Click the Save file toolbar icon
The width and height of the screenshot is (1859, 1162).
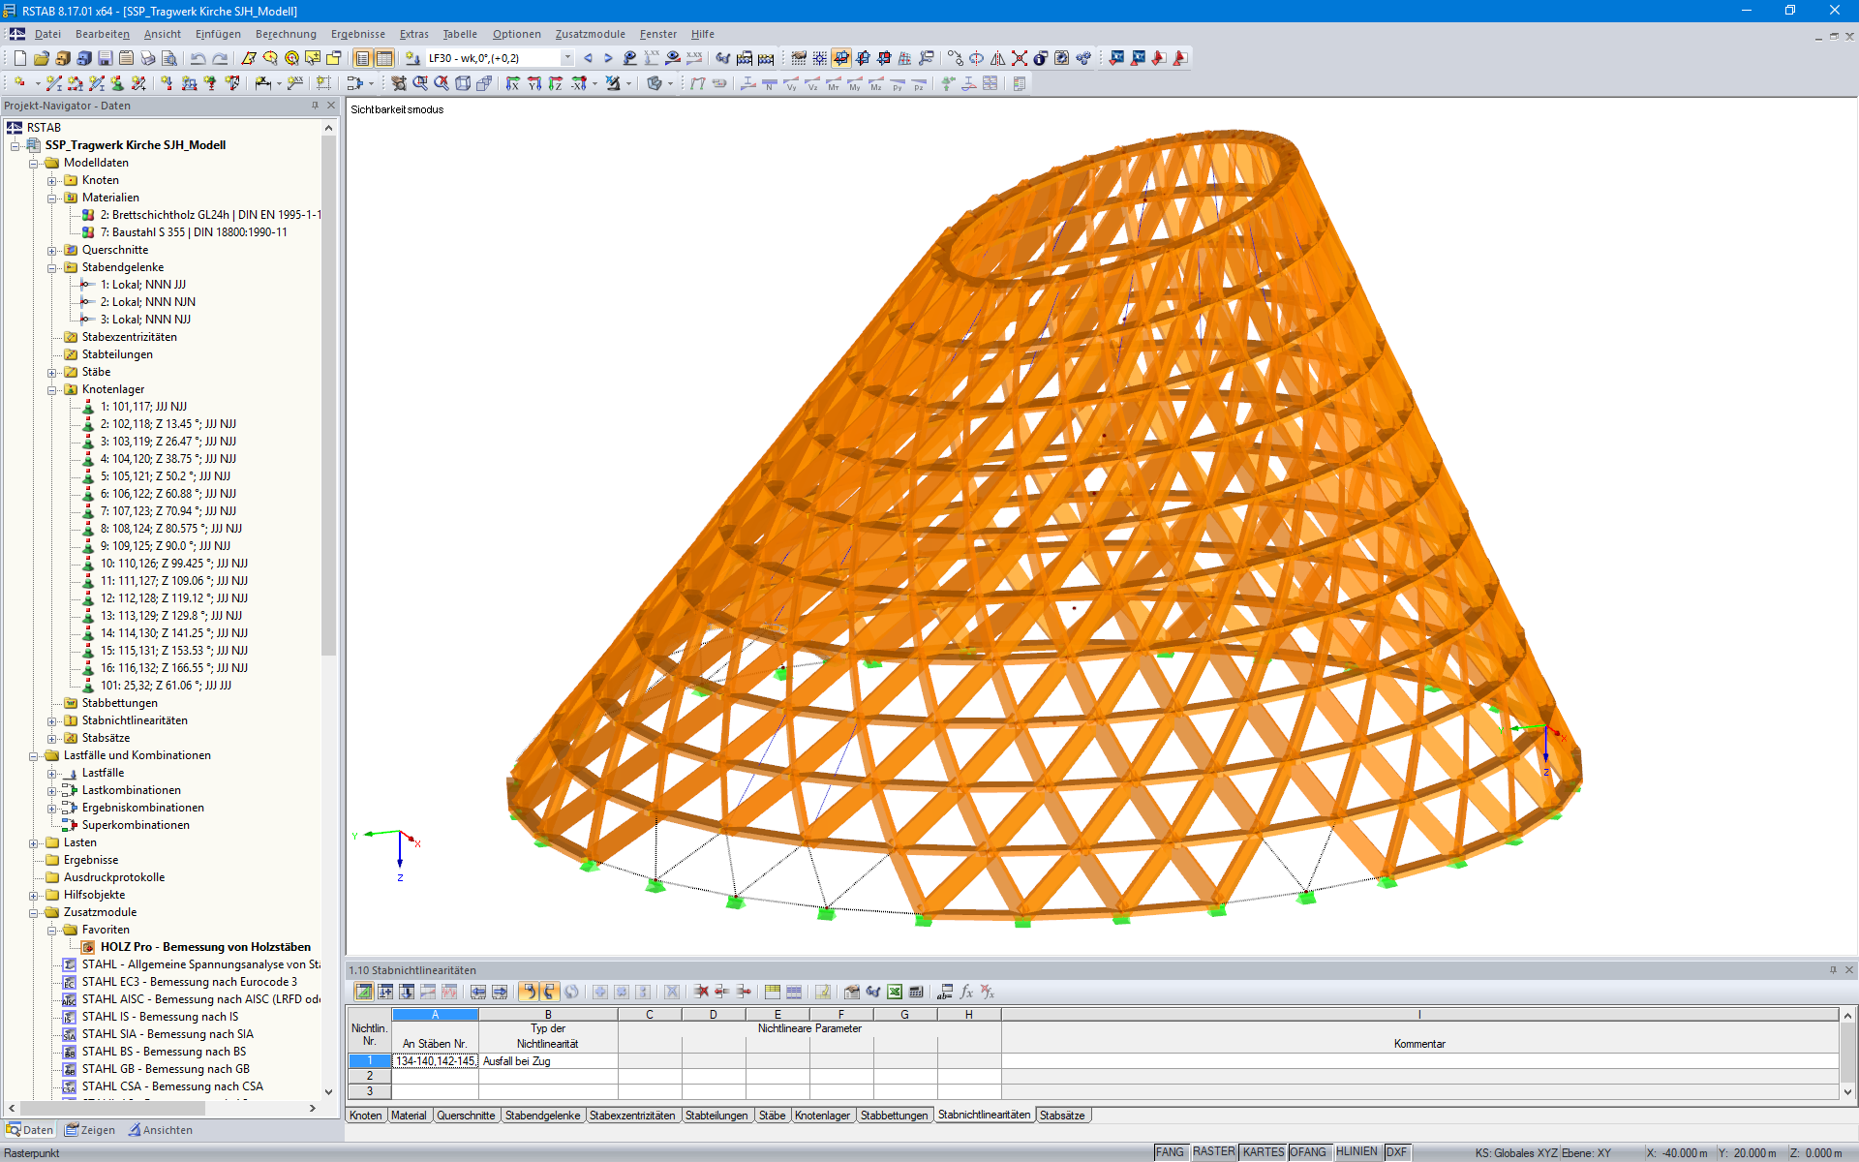105,58
